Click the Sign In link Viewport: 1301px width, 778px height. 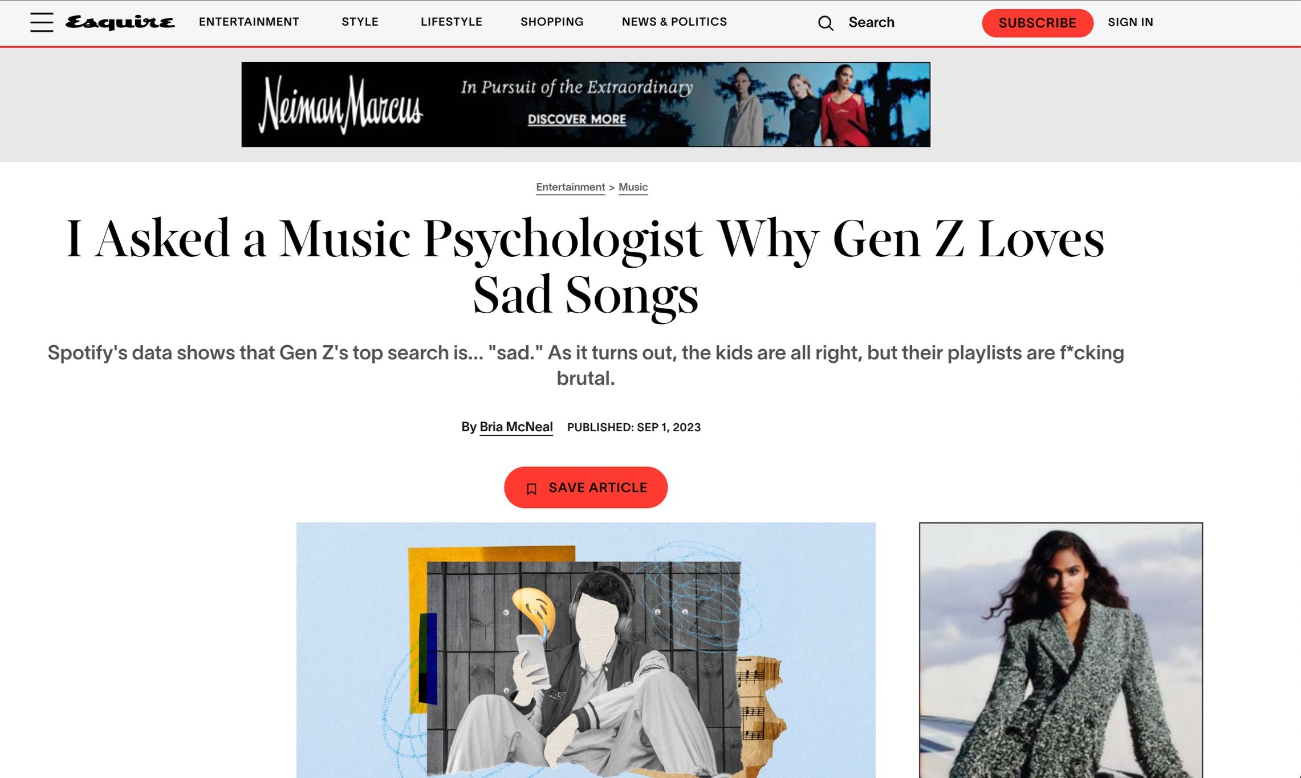click(1131, 22)
